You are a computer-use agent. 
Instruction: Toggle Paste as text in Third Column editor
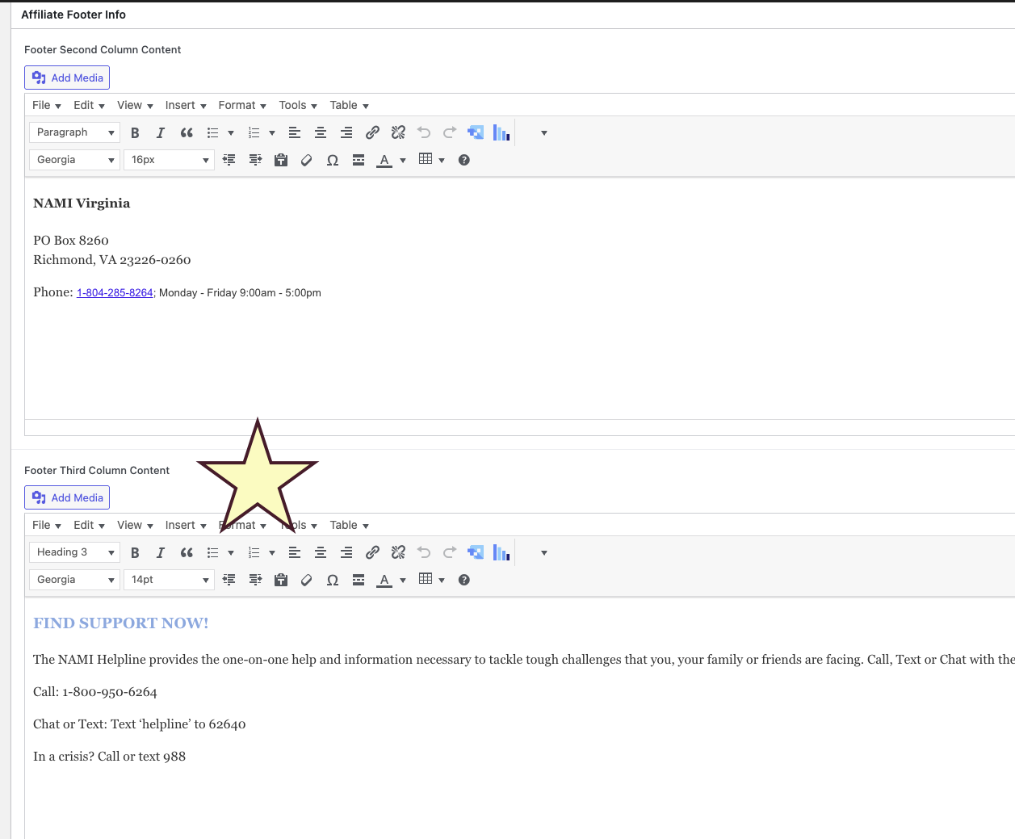click(281, 580)
